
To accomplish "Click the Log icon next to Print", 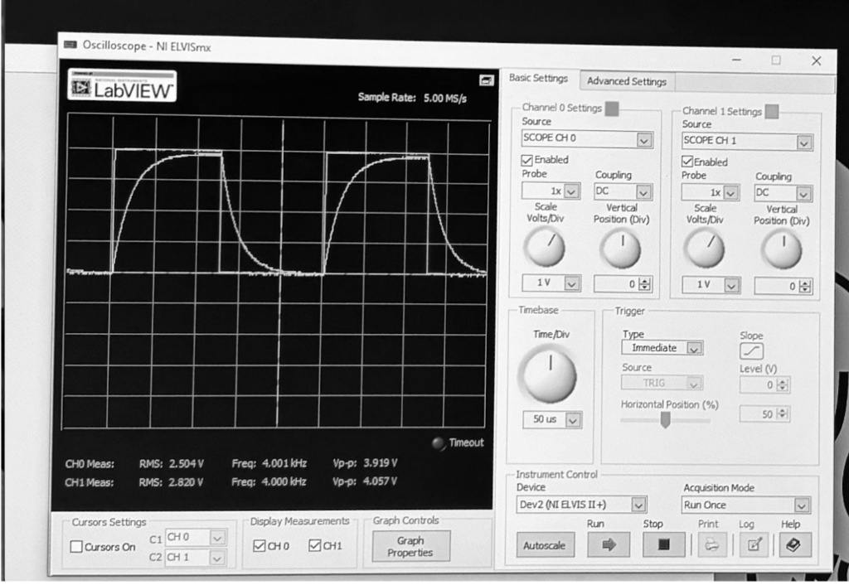I will [753, 544].
